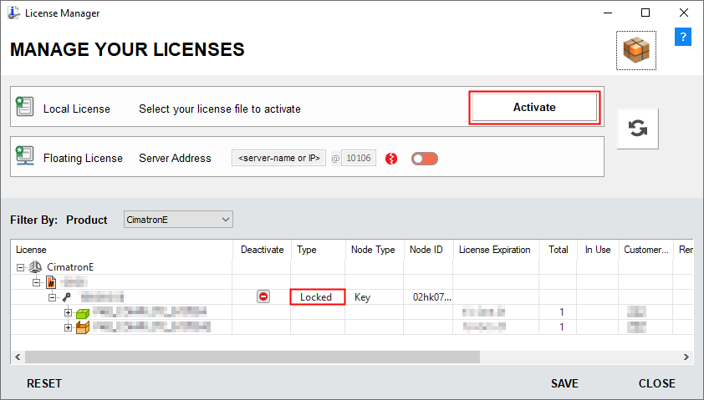
Task: Click the key icon in license tree
Action: (66, 296)
